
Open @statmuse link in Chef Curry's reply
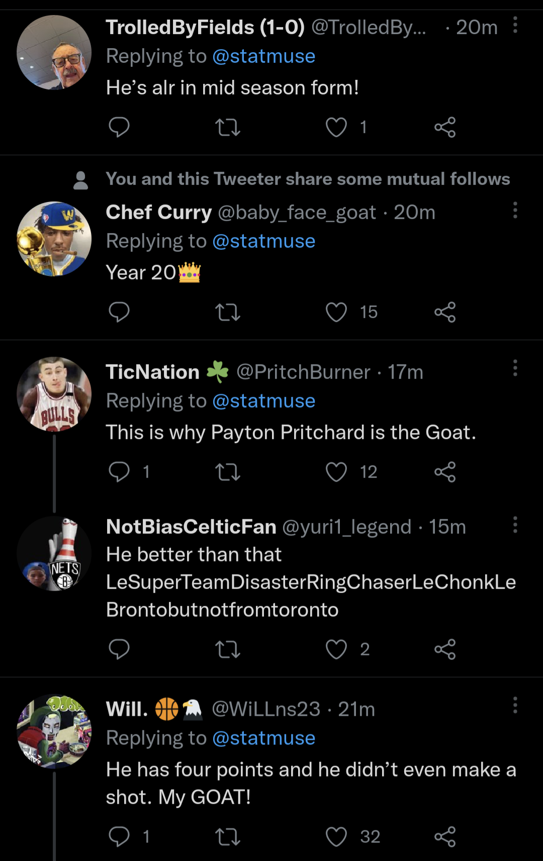[263, 241]
